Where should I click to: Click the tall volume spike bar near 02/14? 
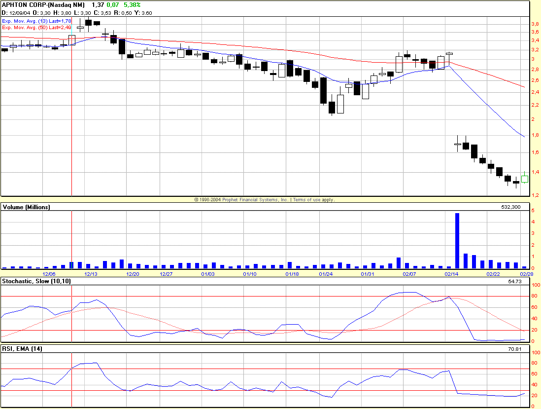[457, 239]
